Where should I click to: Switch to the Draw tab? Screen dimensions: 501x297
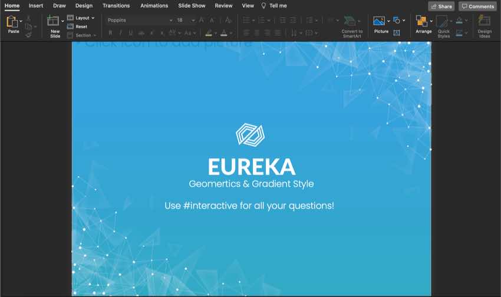tap(60, 6)
